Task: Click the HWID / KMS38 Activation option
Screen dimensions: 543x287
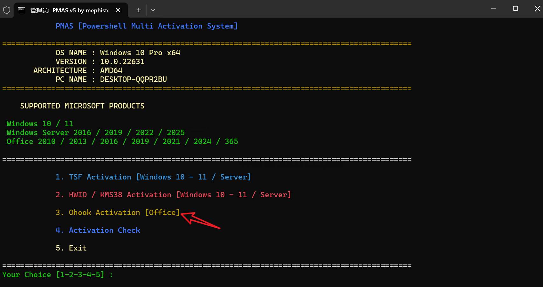Action: pos(173,195)
